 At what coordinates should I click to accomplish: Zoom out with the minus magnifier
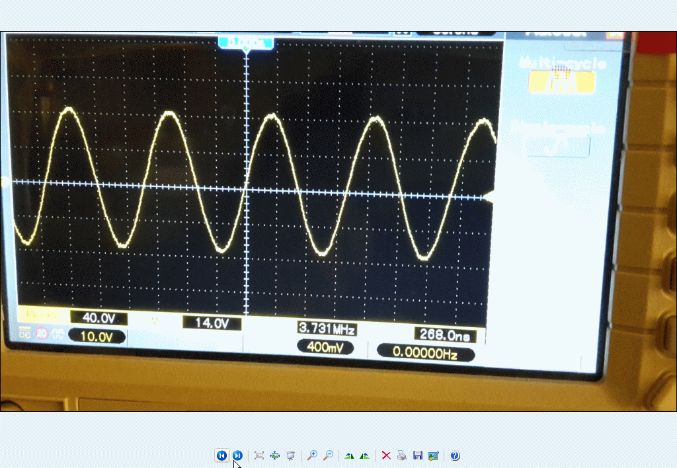(x=328, y=455)
